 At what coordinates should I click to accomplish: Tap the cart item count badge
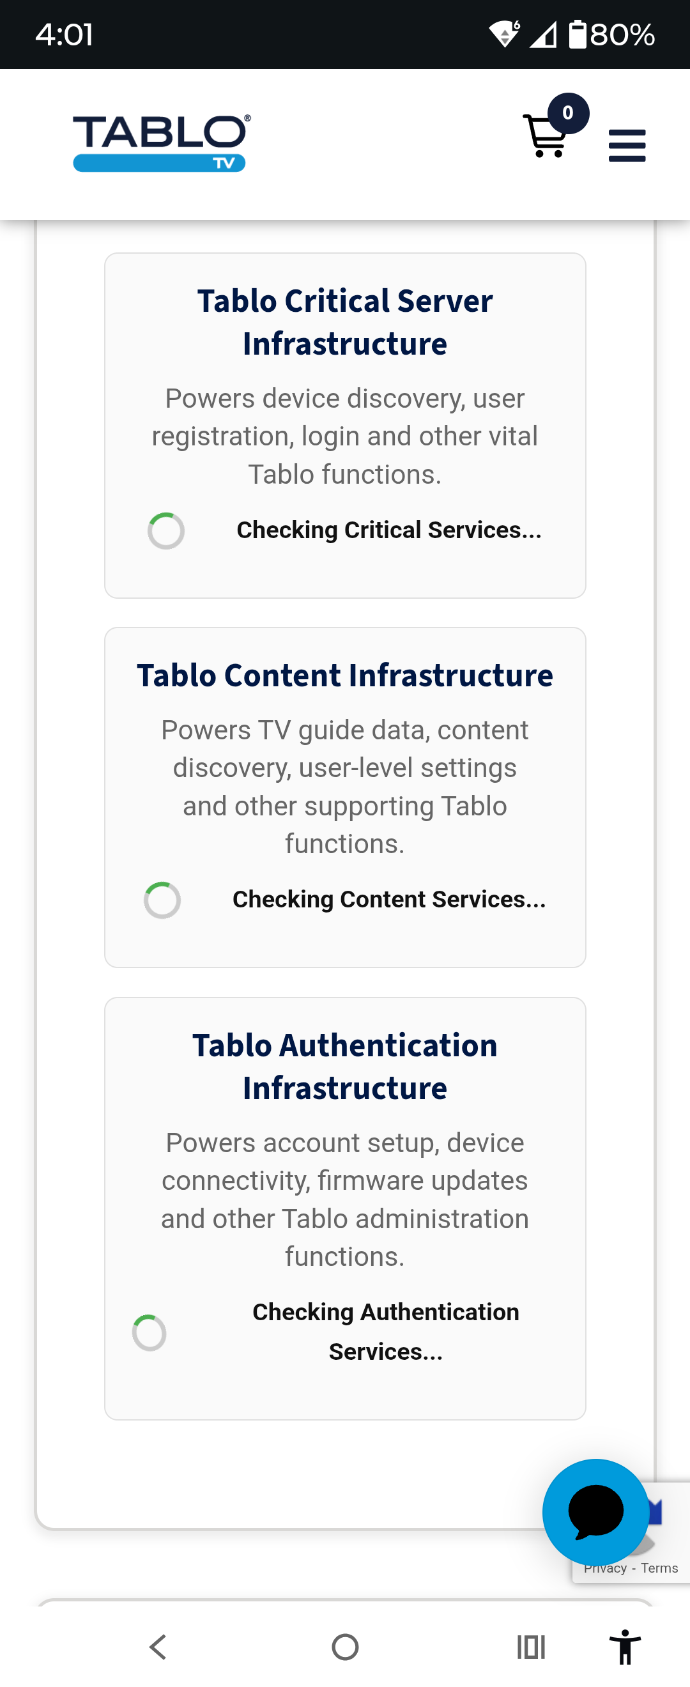(x=567, y=113)
